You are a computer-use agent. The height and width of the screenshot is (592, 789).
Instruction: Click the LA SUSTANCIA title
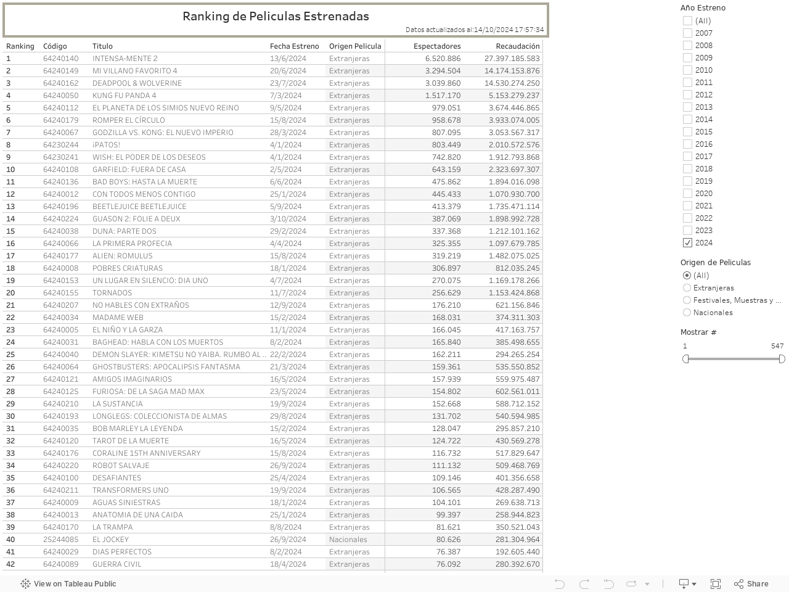click(117, 404)
